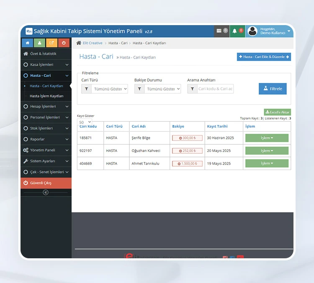Expand Hesap İşlemleri menu
Viewport: 314px width, 283px height.
(x=46, y=106)
